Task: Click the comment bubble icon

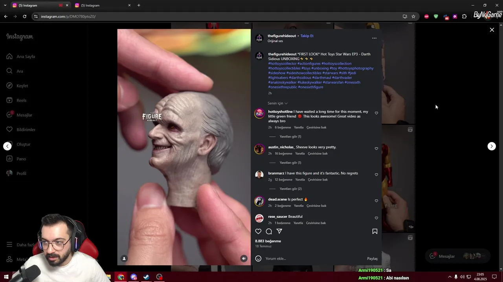Action: 269,231
